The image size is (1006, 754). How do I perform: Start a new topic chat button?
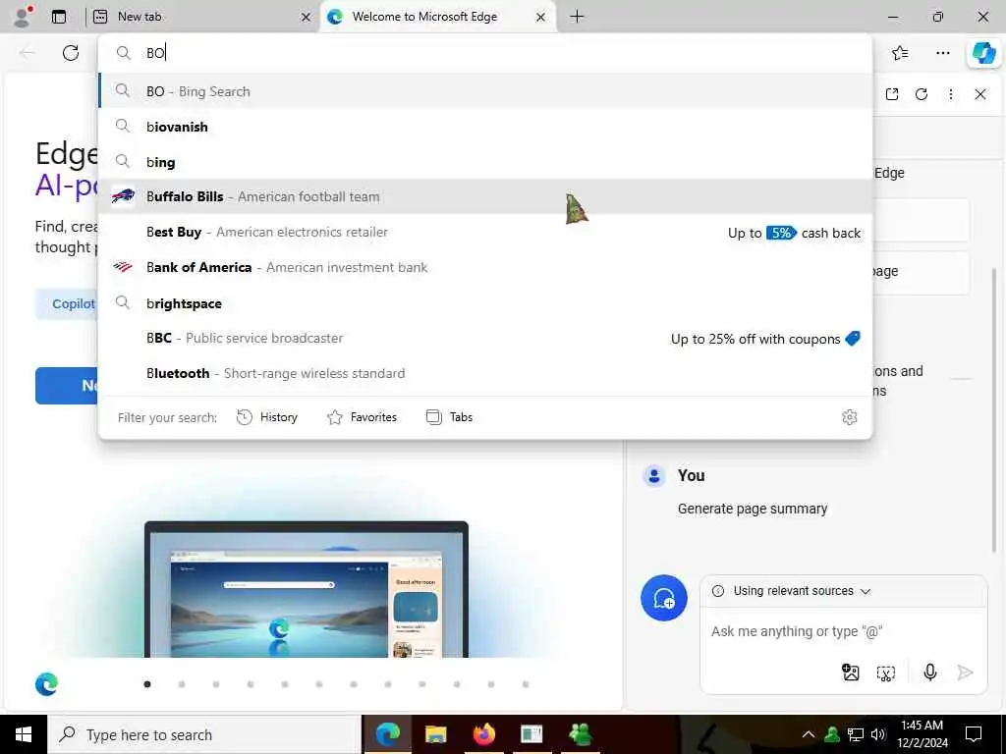pos(664,598)
